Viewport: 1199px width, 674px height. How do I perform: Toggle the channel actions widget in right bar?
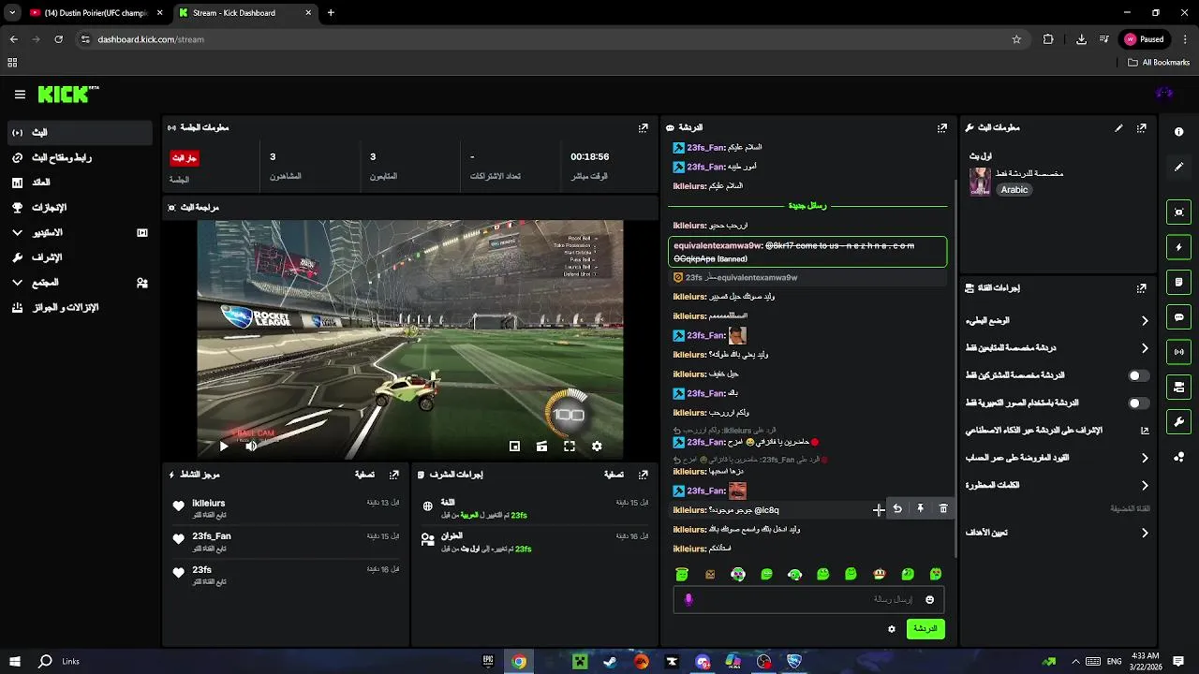[x=1178, y=387]
